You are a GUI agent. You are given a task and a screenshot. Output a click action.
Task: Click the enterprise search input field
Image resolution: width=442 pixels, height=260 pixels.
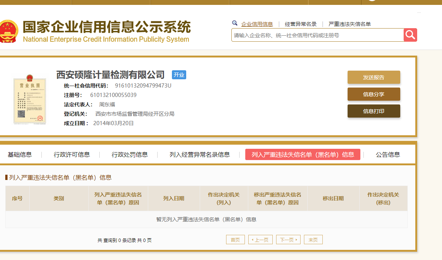[317, 35]
